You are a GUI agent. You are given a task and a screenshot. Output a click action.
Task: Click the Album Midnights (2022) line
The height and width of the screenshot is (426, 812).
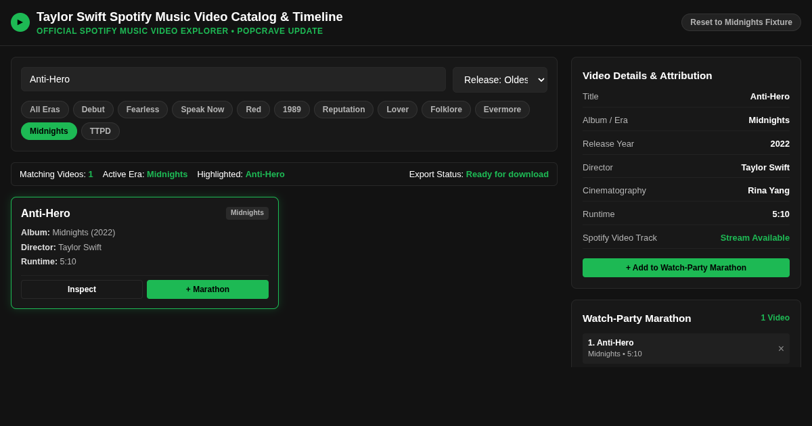68,233
